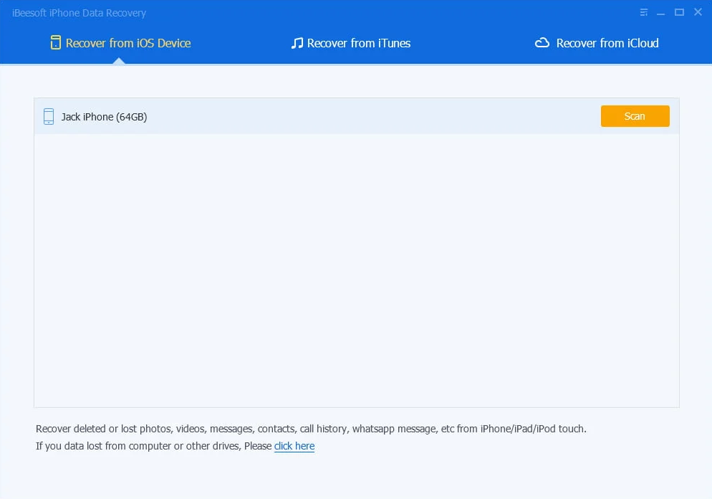Click the orange Scan button
Screen dimensions: 712x499
tap(635, 116)
